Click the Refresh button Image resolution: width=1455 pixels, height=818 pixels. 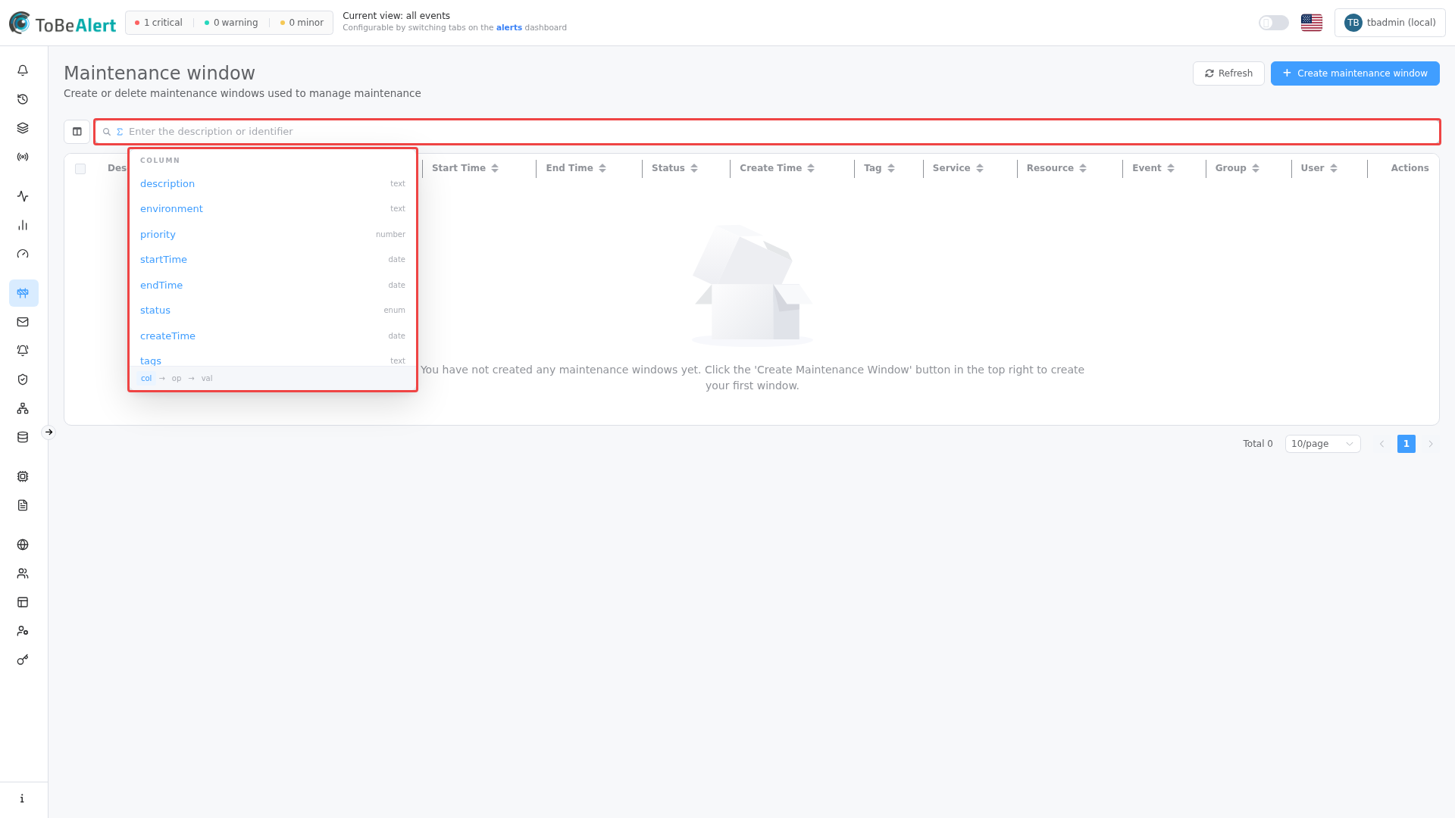click(x=1228, y=73)
